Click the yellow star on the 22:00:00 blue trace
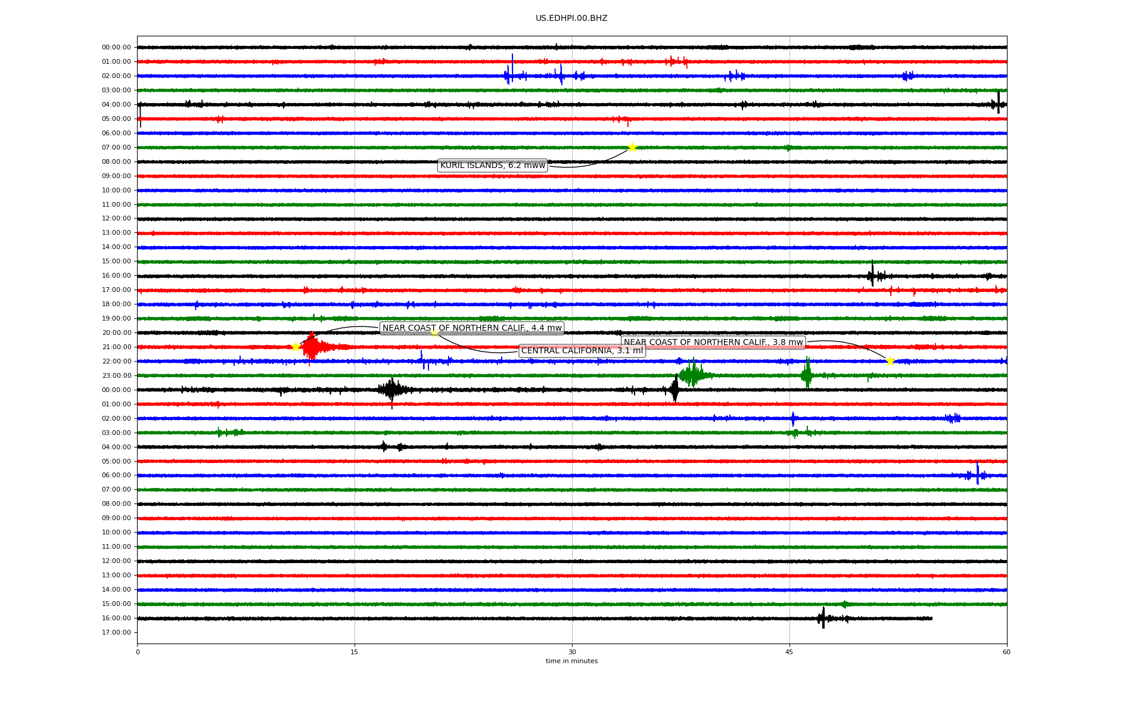The image size is (1144, 715). pos(890,361)
